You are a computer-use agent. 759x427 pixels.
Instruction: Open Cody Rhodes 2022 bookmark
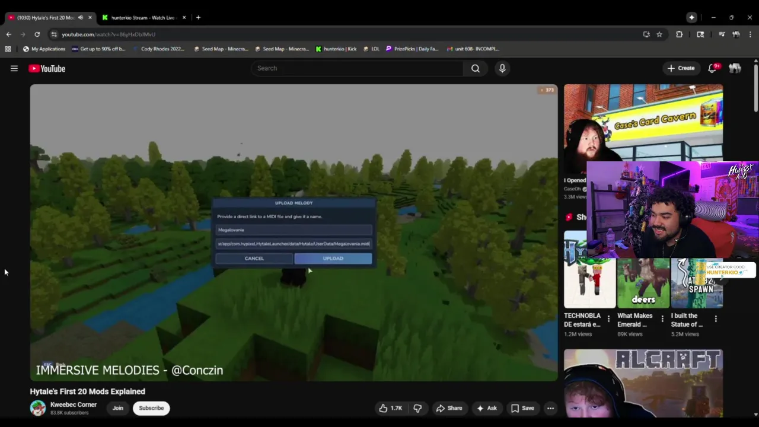pos(158,49)
